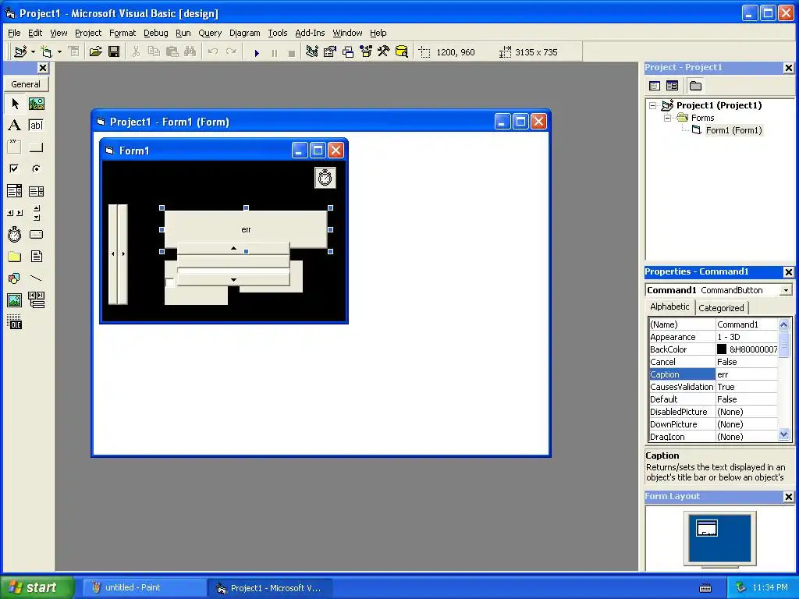Select the Frame control tool
The image size is (799, 599).
15,147
